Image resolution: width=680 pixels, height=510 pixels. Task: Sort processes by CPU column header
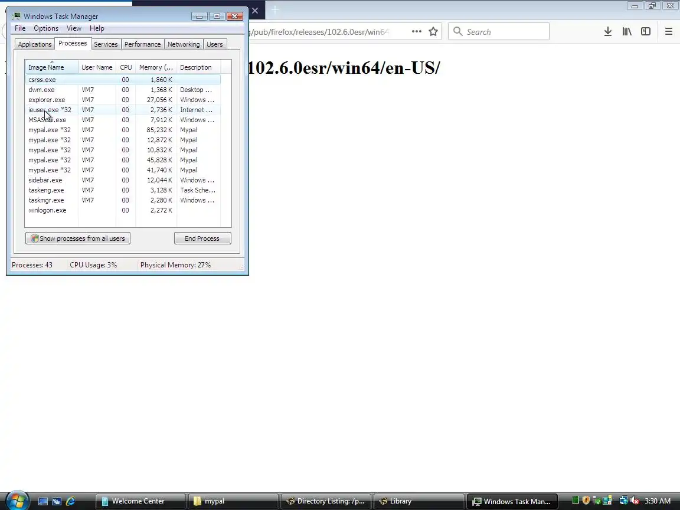coord(126,67)
